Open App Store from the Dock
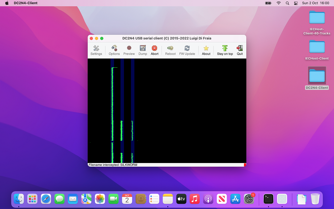The width and height of the screenshot is (334, 209). tap(235, 199)
